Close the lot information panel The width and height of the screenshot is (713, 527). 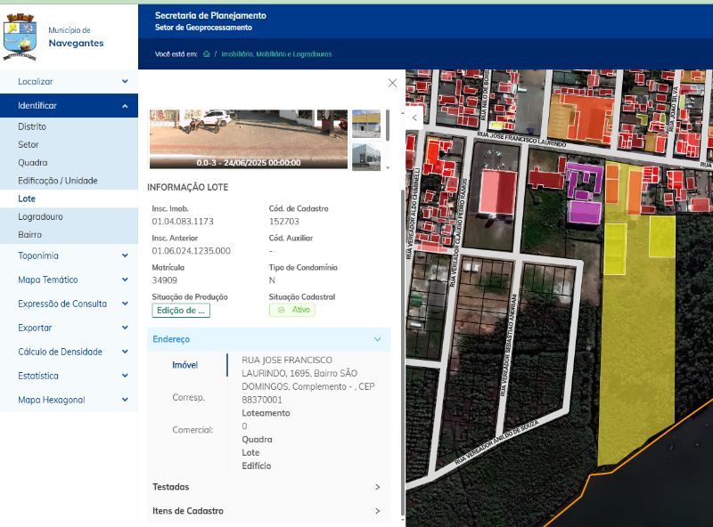[x=392, y=83]
